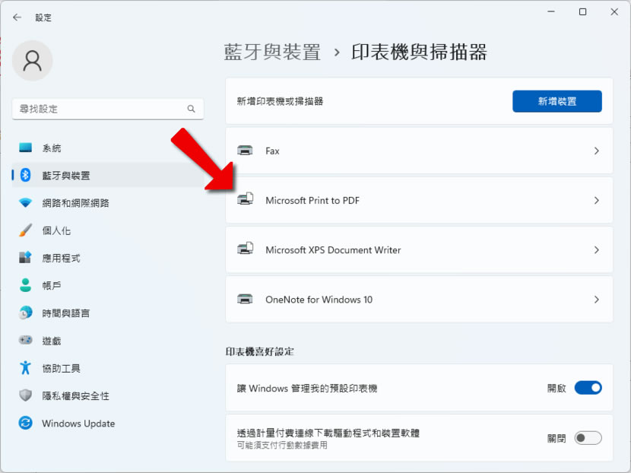
Task: Expand OneNote for Windows 10 printer settings
Action: 596,300
